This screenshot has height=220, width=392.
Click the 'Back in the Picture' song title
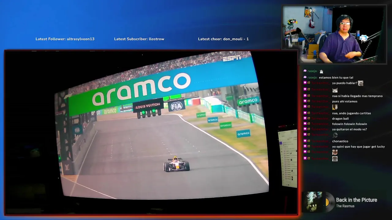pos(356,200)
